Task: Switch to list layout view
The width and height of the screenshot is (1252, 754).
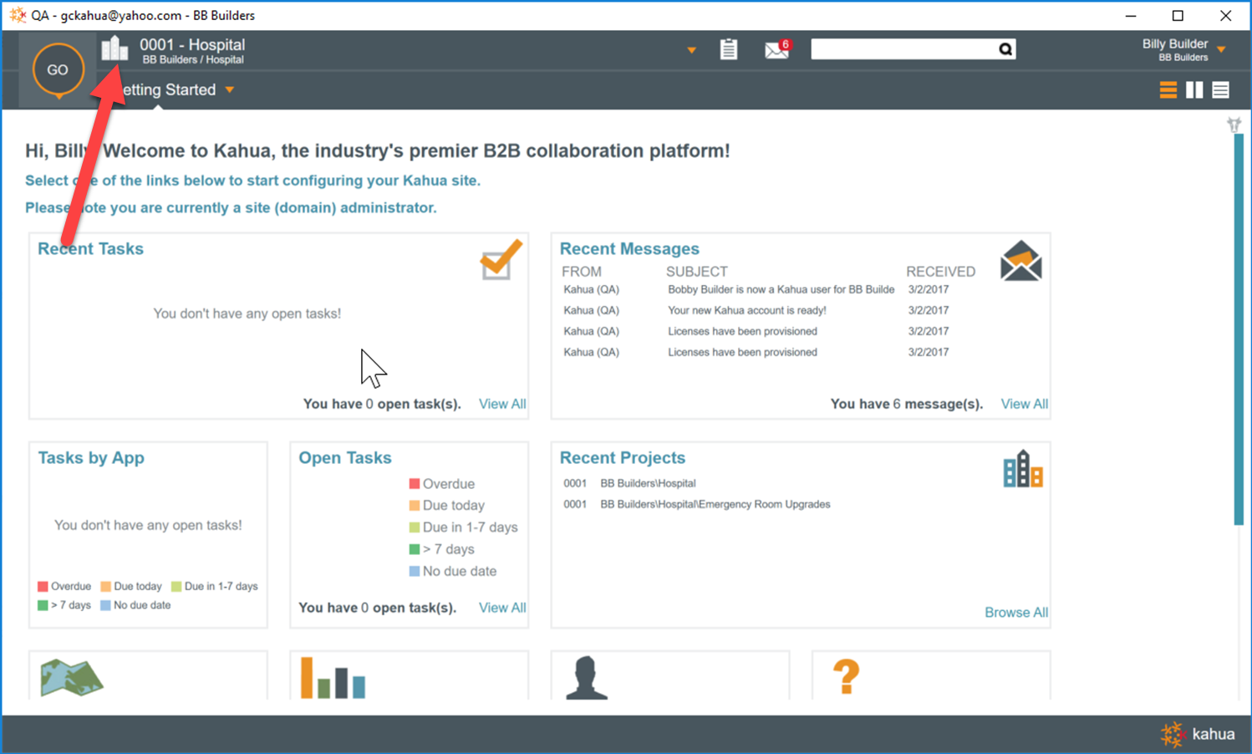Action: click(x=1220, y=90)
